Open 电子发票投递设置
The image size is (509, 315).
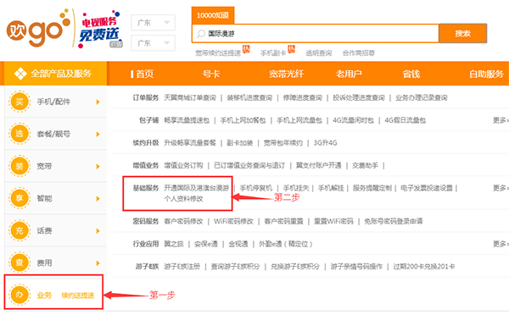coord(427,188)
